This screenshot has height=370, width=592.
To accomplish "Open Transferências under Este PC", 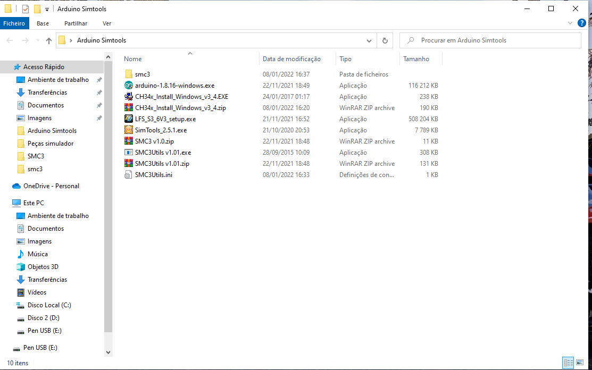I will coord(47,280).
